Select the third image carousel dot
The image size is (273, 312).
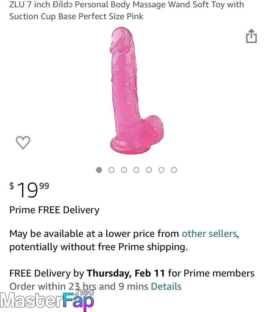pos(124,170)
